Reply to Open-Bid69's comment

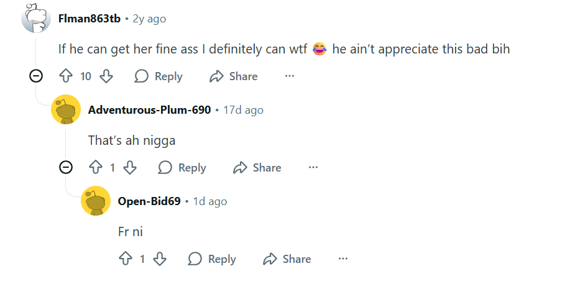(212, 259)
